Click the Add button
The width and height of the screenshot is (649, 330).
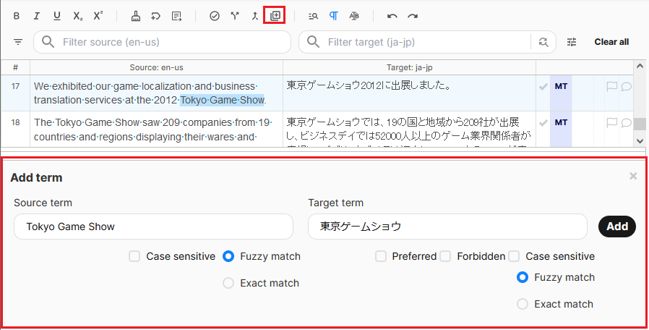pos(617,227)
